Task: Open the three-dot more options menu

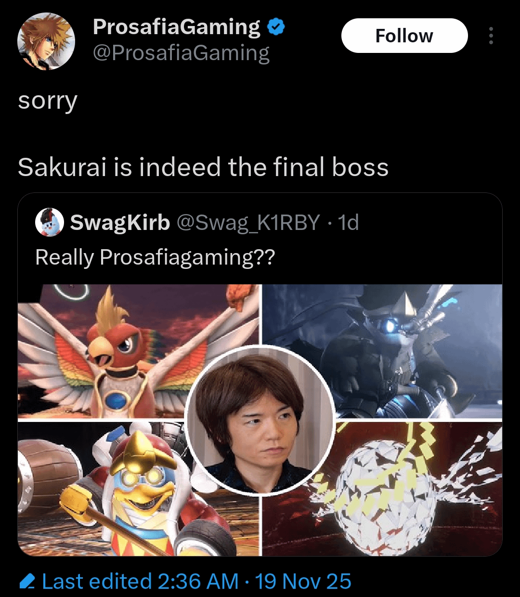Action: click(x=491, y=36)
